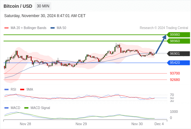Click the Research Trading Central copyright text
Viewport: 191px width, 129px height.
click(164, 28)
